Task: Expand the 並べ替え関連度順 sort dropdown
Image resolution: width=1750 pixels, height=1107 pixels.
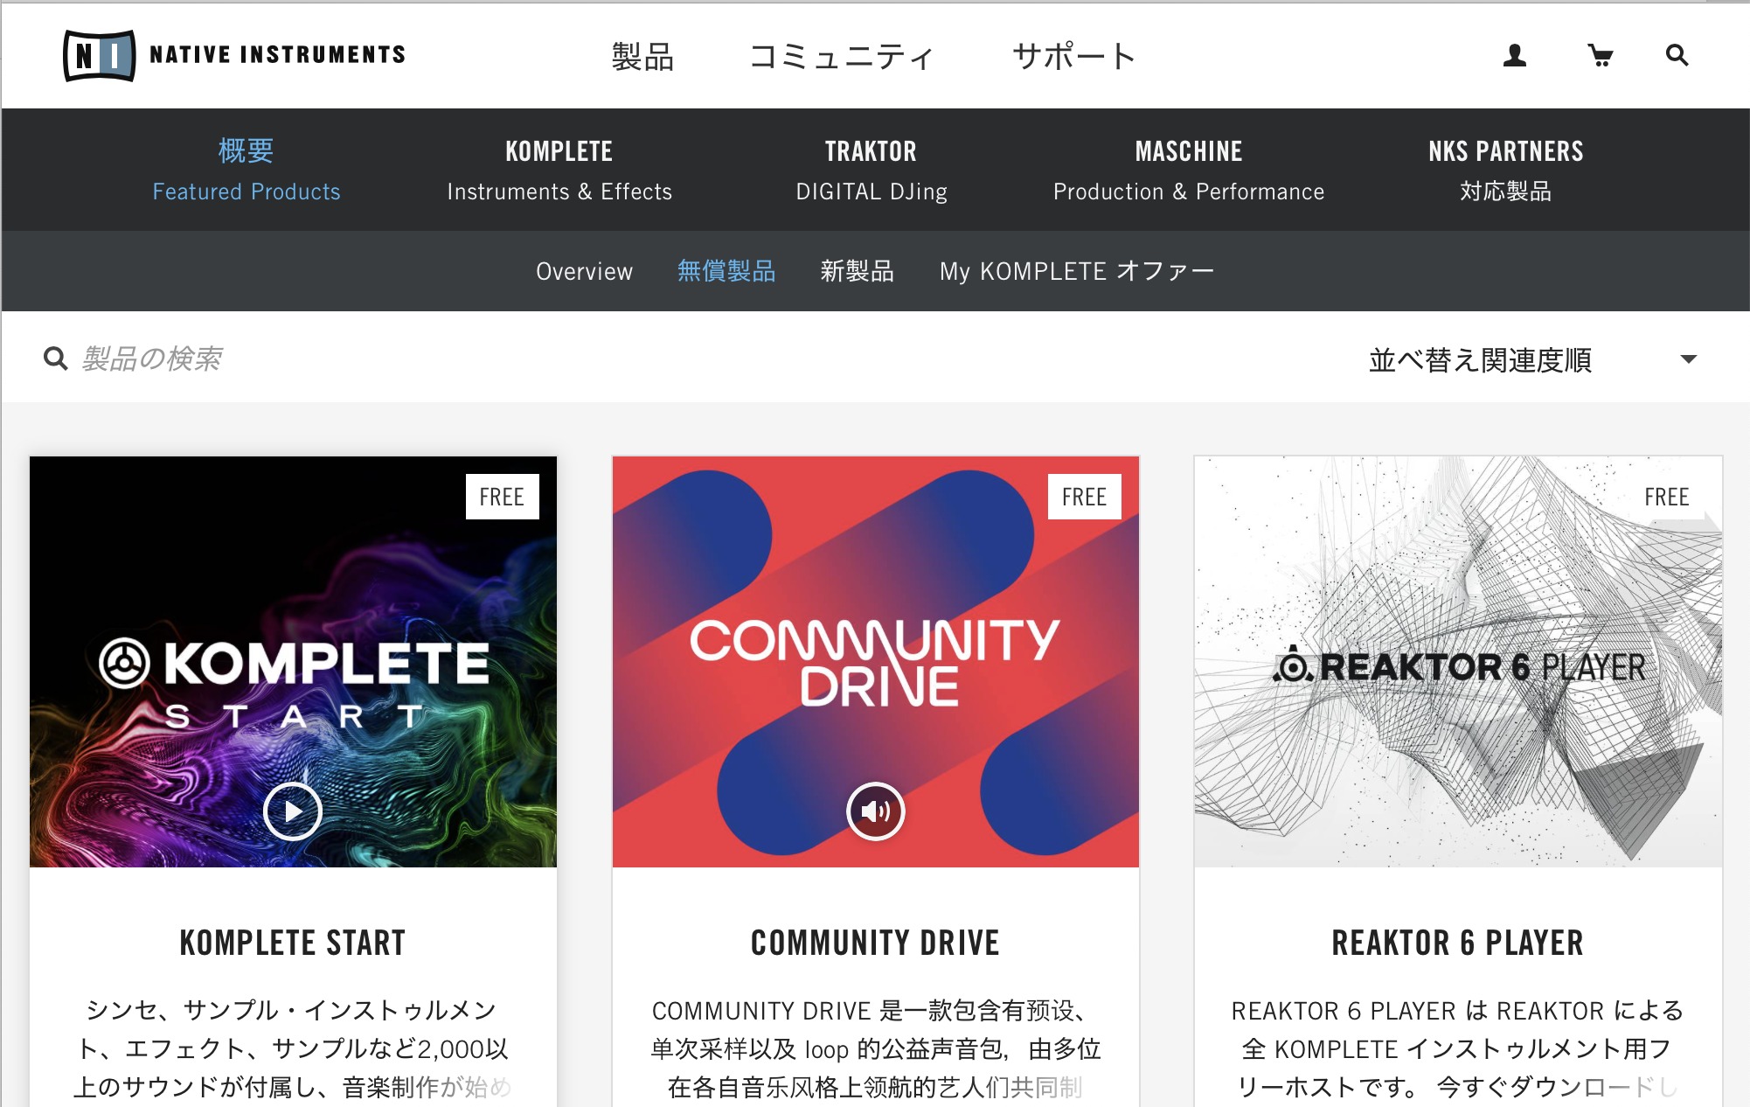Action: pos(1479,359)
